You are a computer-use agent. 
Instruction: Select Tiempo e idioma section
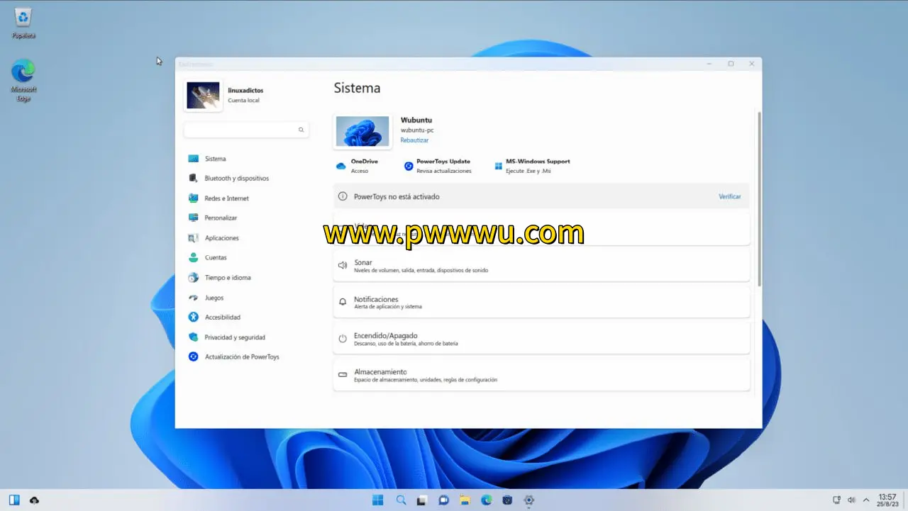click(227, 278)
